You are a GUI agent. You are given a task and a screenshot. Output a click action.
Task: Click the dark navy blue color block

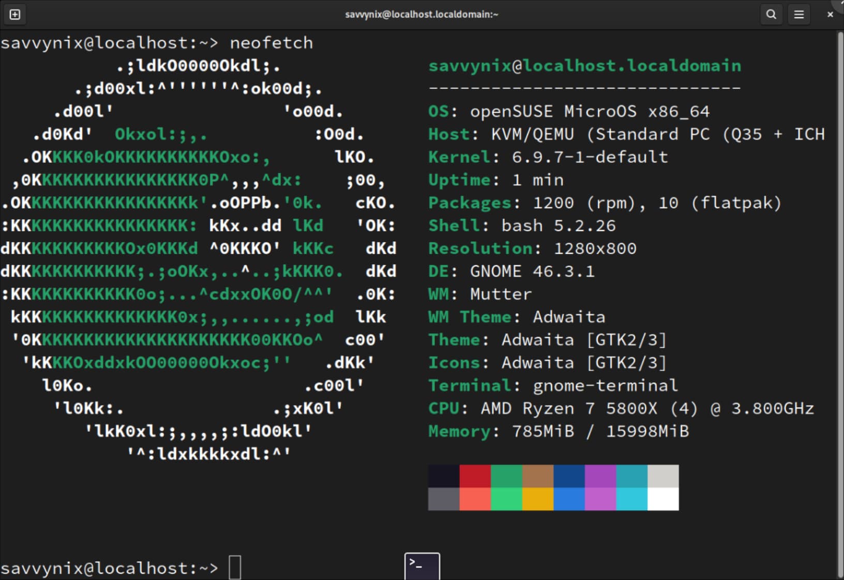[x=569, y=476]
